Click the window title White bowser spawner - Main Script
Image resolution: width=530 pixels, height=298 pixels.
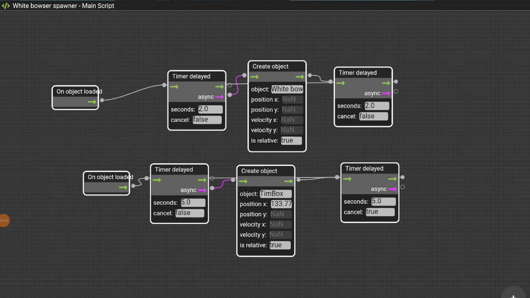pos(63,6)
